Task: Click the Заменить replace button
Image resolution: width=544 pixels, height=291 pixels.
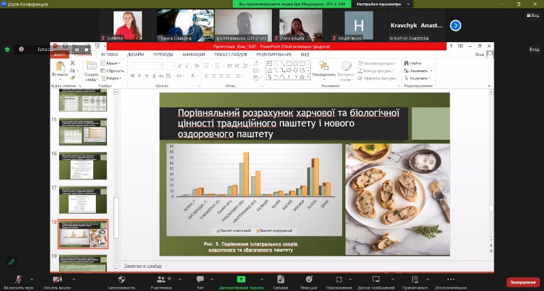Action: pyautogui.click(x=418, y=71)
